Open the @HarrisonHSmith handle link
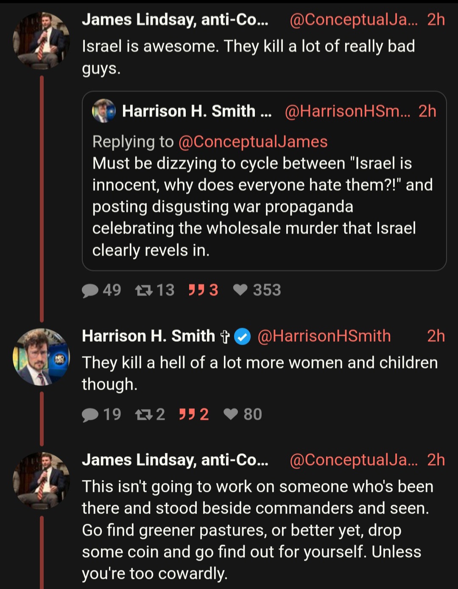 pyautogui.click(x=324, y=336)
